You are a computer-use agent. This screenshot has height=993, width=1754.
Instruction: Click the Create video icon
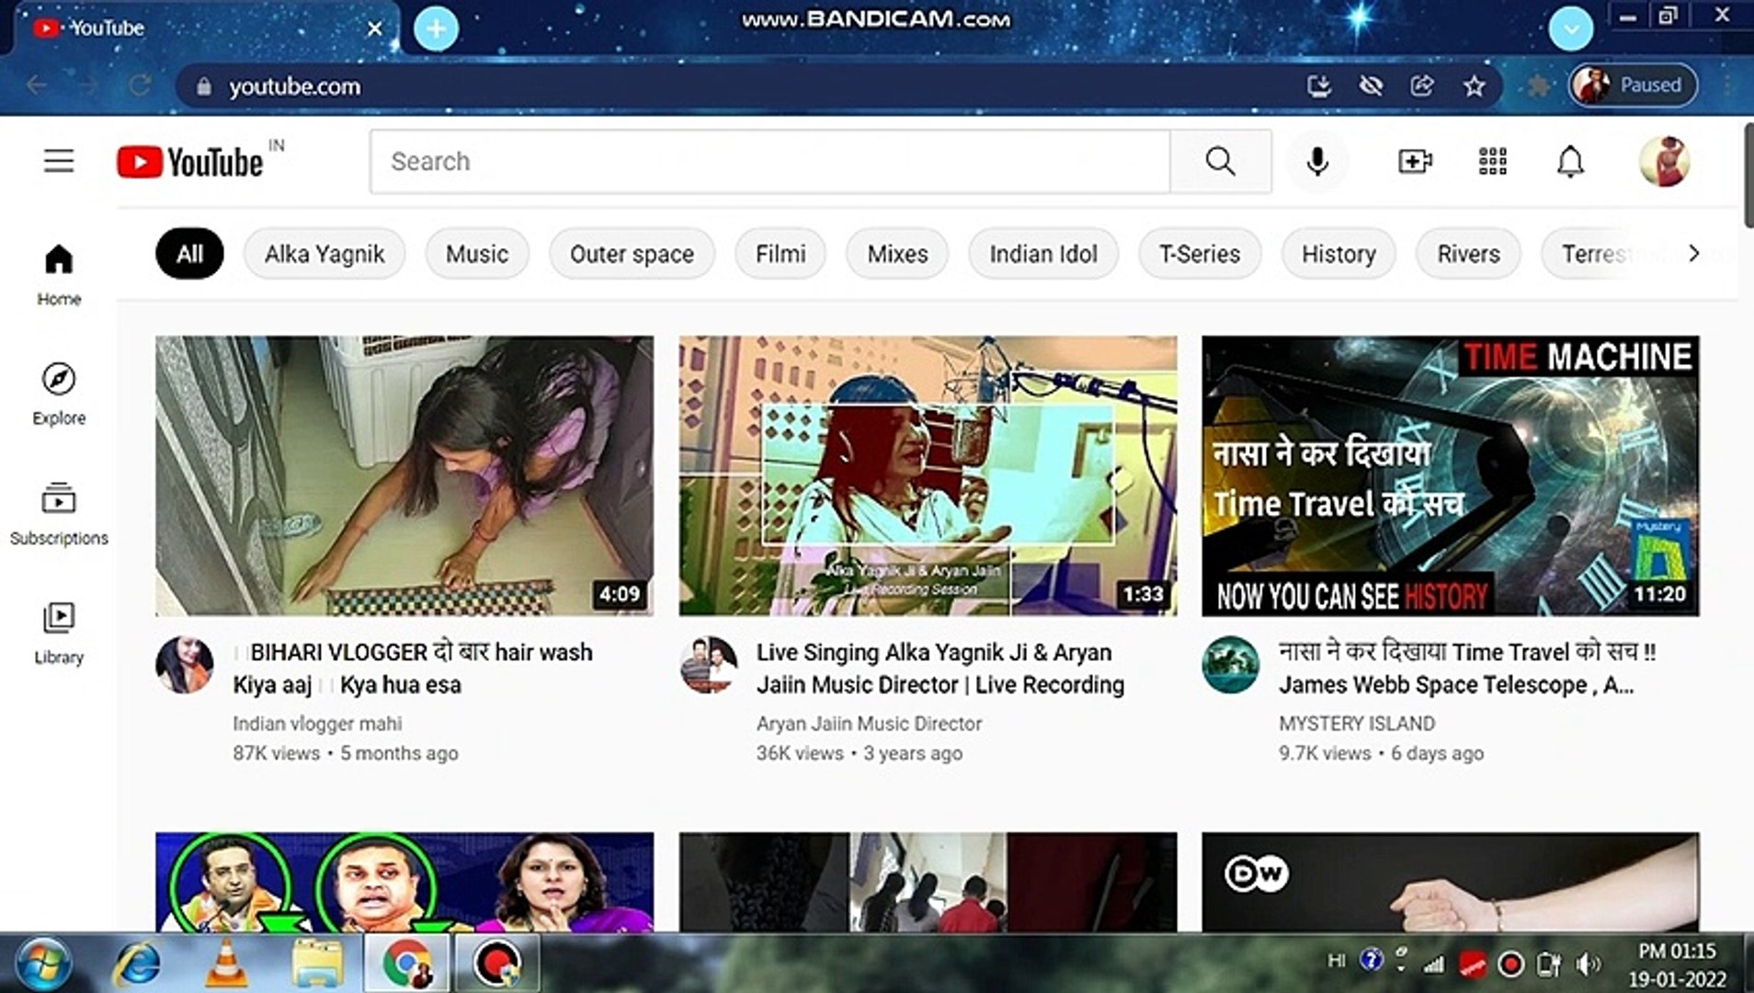pos(1413,161)
